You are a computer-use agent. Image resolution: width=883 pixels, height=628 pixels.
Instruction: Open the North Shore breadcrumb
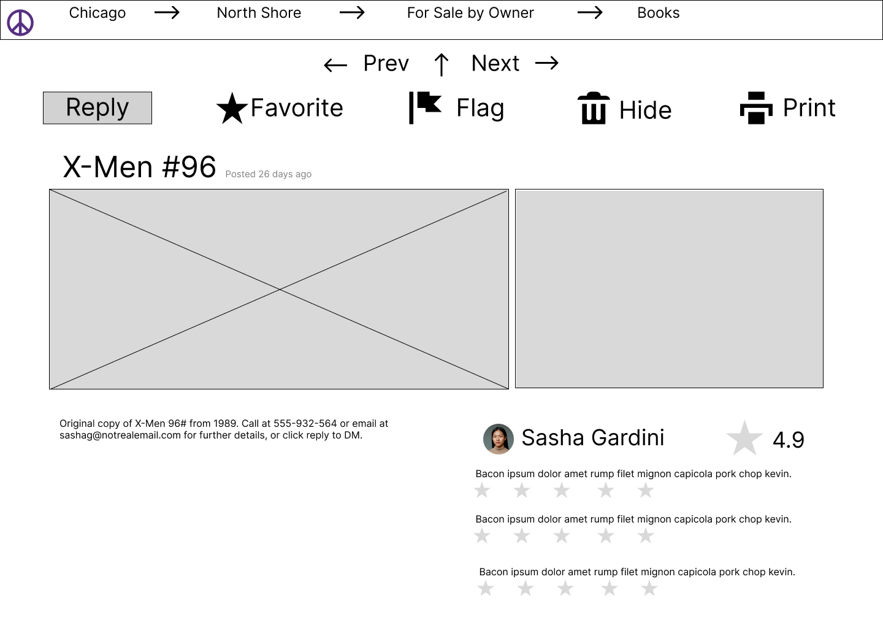tap(259, 13)
